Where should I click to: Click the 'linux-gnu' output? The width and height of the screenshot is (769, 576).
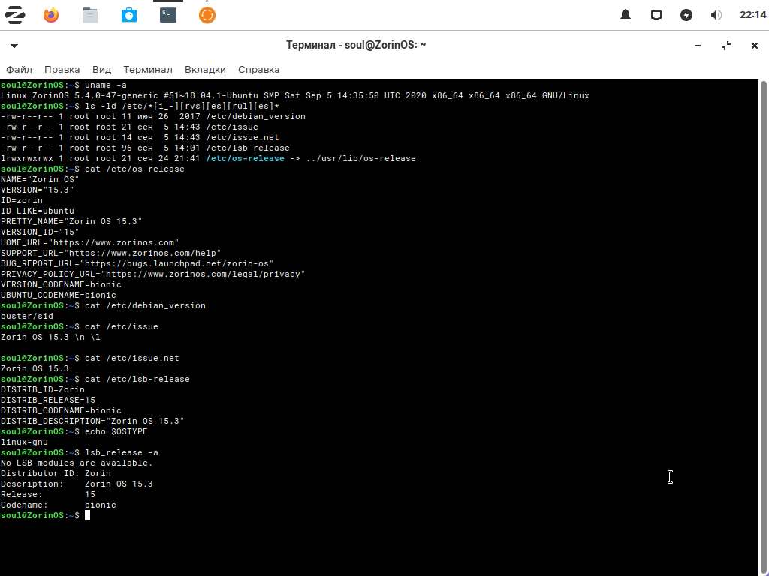24,442
